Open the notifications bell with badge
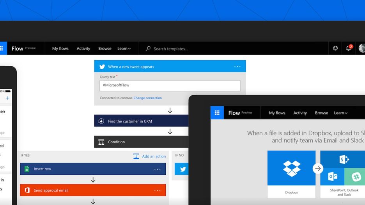Image resolution: width=365 pixels, height=205 pixels. click(349, 48)
